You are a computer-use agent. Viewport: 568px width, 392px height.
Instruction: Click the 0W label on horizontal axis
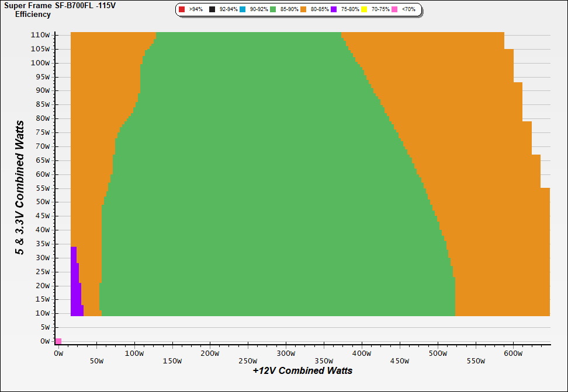(x=58, y=353)
